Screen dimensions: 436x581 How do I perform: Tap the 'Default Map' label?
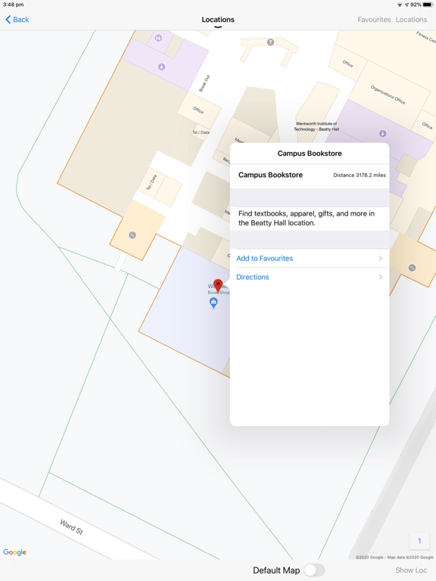276,570
